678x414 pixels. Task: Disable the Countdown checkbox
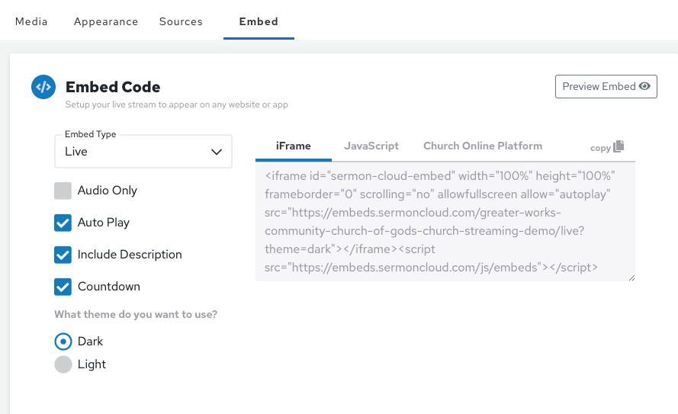[x=63, y=287]
